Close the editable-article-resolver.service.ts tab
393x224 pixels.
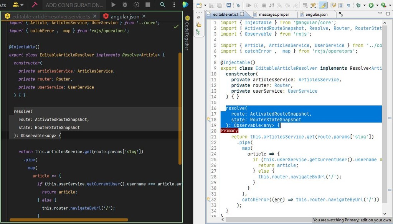tap(95, 17)
